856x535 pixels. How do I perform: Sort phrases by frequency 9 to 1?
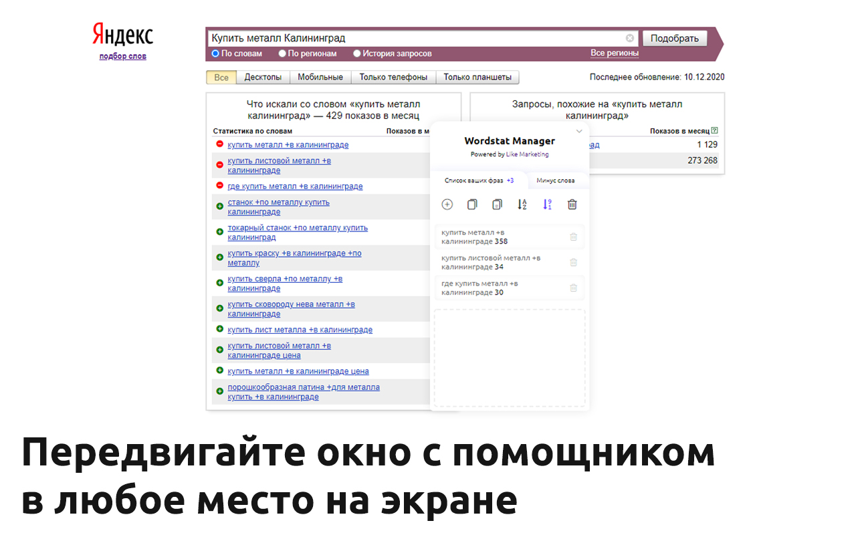click(547, 205)
